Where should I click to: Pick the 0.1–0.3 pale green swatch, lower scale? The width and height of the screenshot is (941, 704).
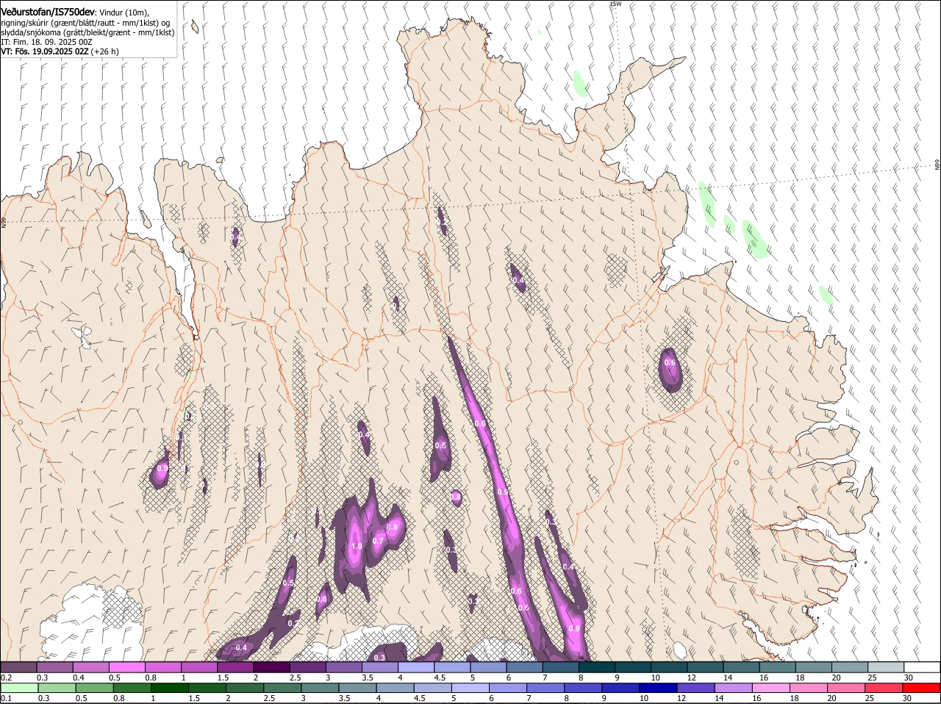click(x=20, y=689)
